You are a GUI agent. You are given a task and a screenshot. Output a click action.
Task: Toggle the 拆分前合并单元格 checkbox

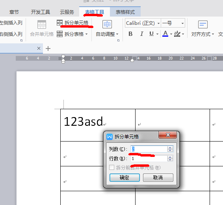coord(111,168)
